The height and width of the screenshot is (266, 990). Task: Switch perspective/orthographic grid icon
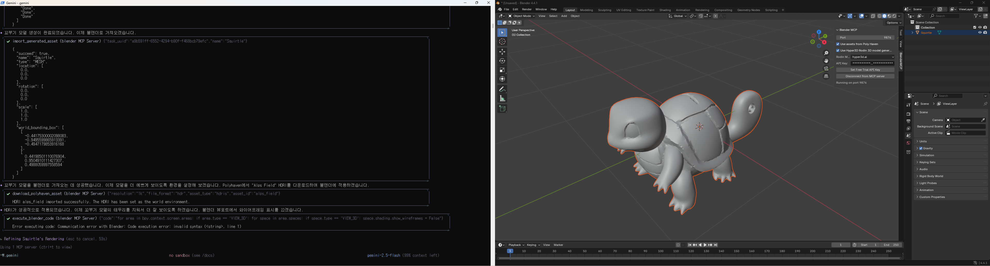pos(826,76)
